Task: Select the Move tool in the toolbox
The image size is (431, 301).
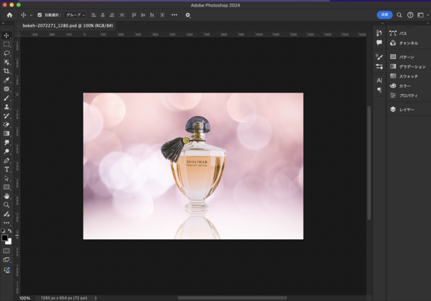Action: [7, 36]
